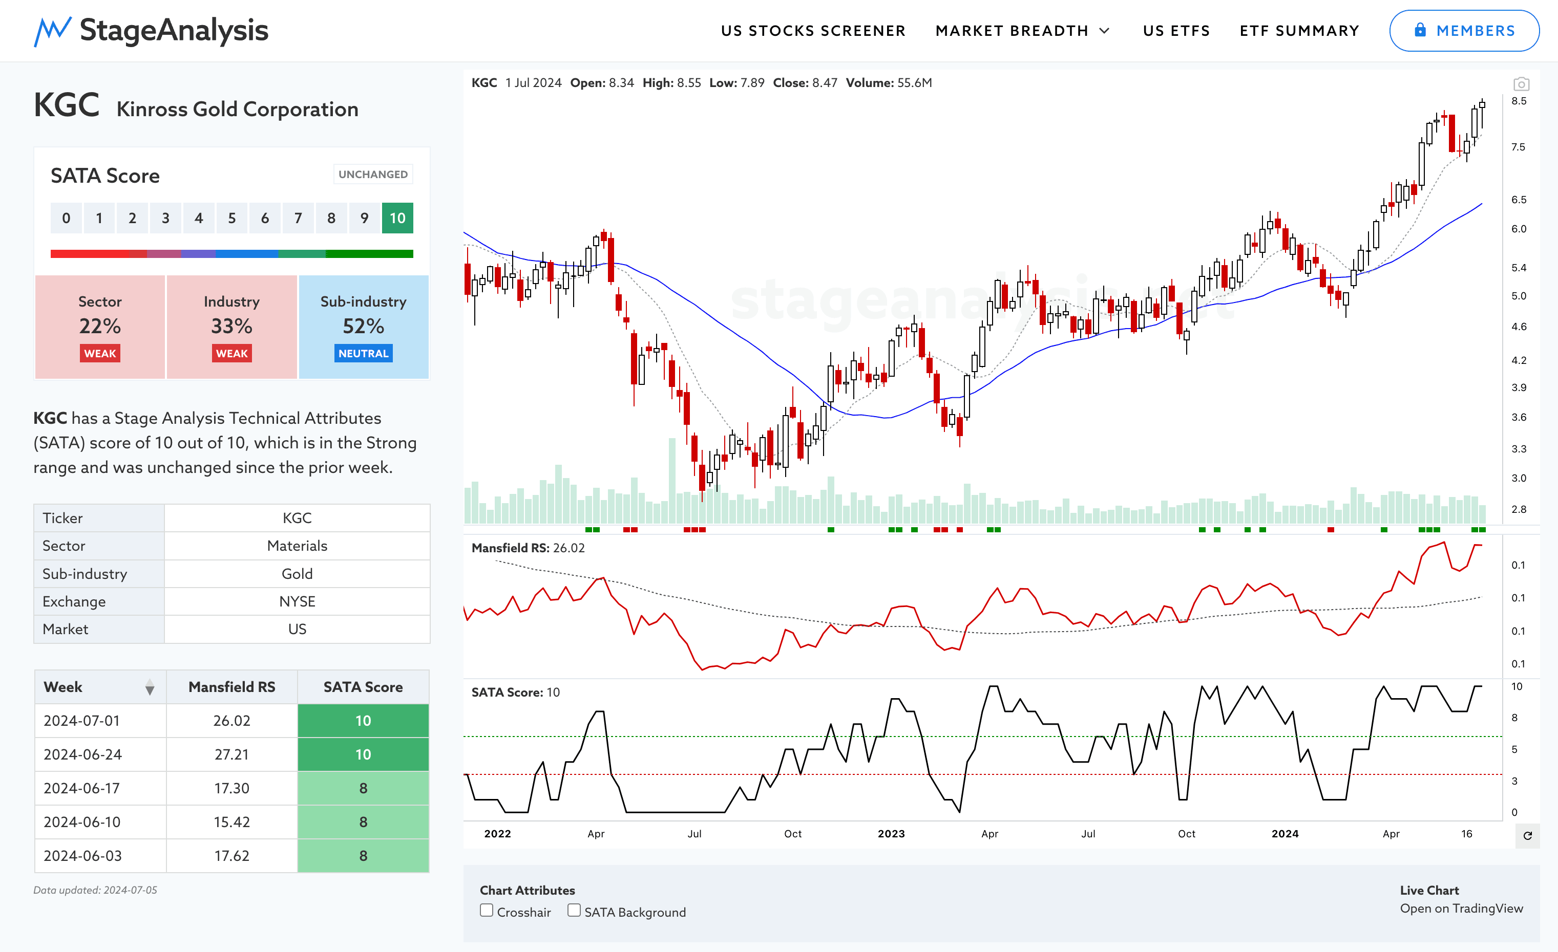Screen dimensions: 1558x952
Task: Click the Live Chart heading
Action: coord(1429,890)
